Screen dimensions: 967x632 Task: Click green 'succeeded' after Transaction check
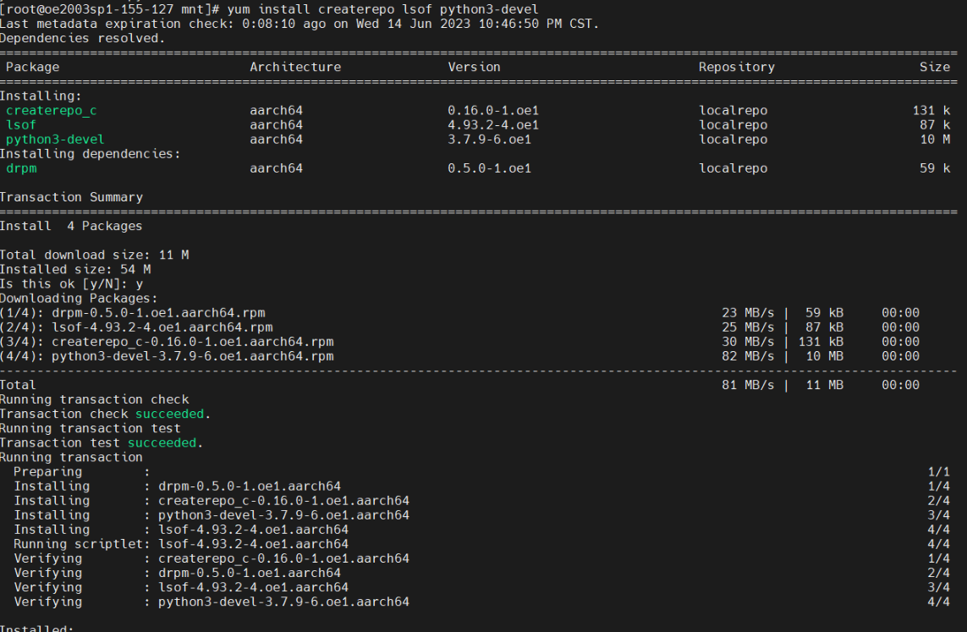pyautogui.click(x=170, y=414)
